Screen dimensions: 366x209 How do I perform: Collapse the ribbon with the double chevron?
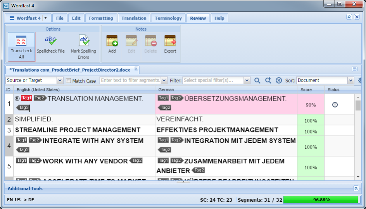pos(349,17)
